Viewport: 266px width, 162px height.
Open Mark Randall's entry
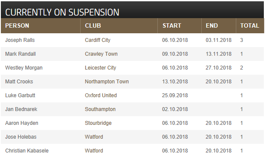point(21,54)
